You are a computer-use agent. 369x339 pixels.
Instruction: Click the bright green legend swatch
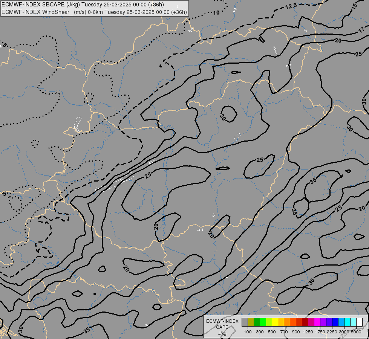pyautogui.click(x=263, y=322)
